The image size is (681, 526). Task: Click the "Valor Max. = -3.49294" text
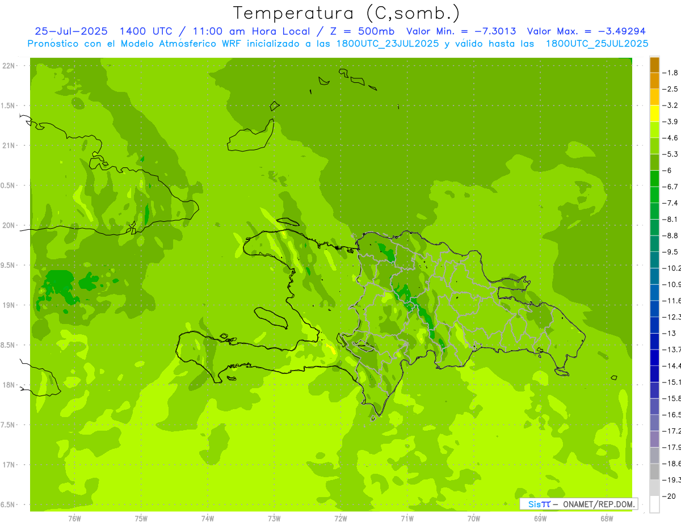(x=586, y=31)
